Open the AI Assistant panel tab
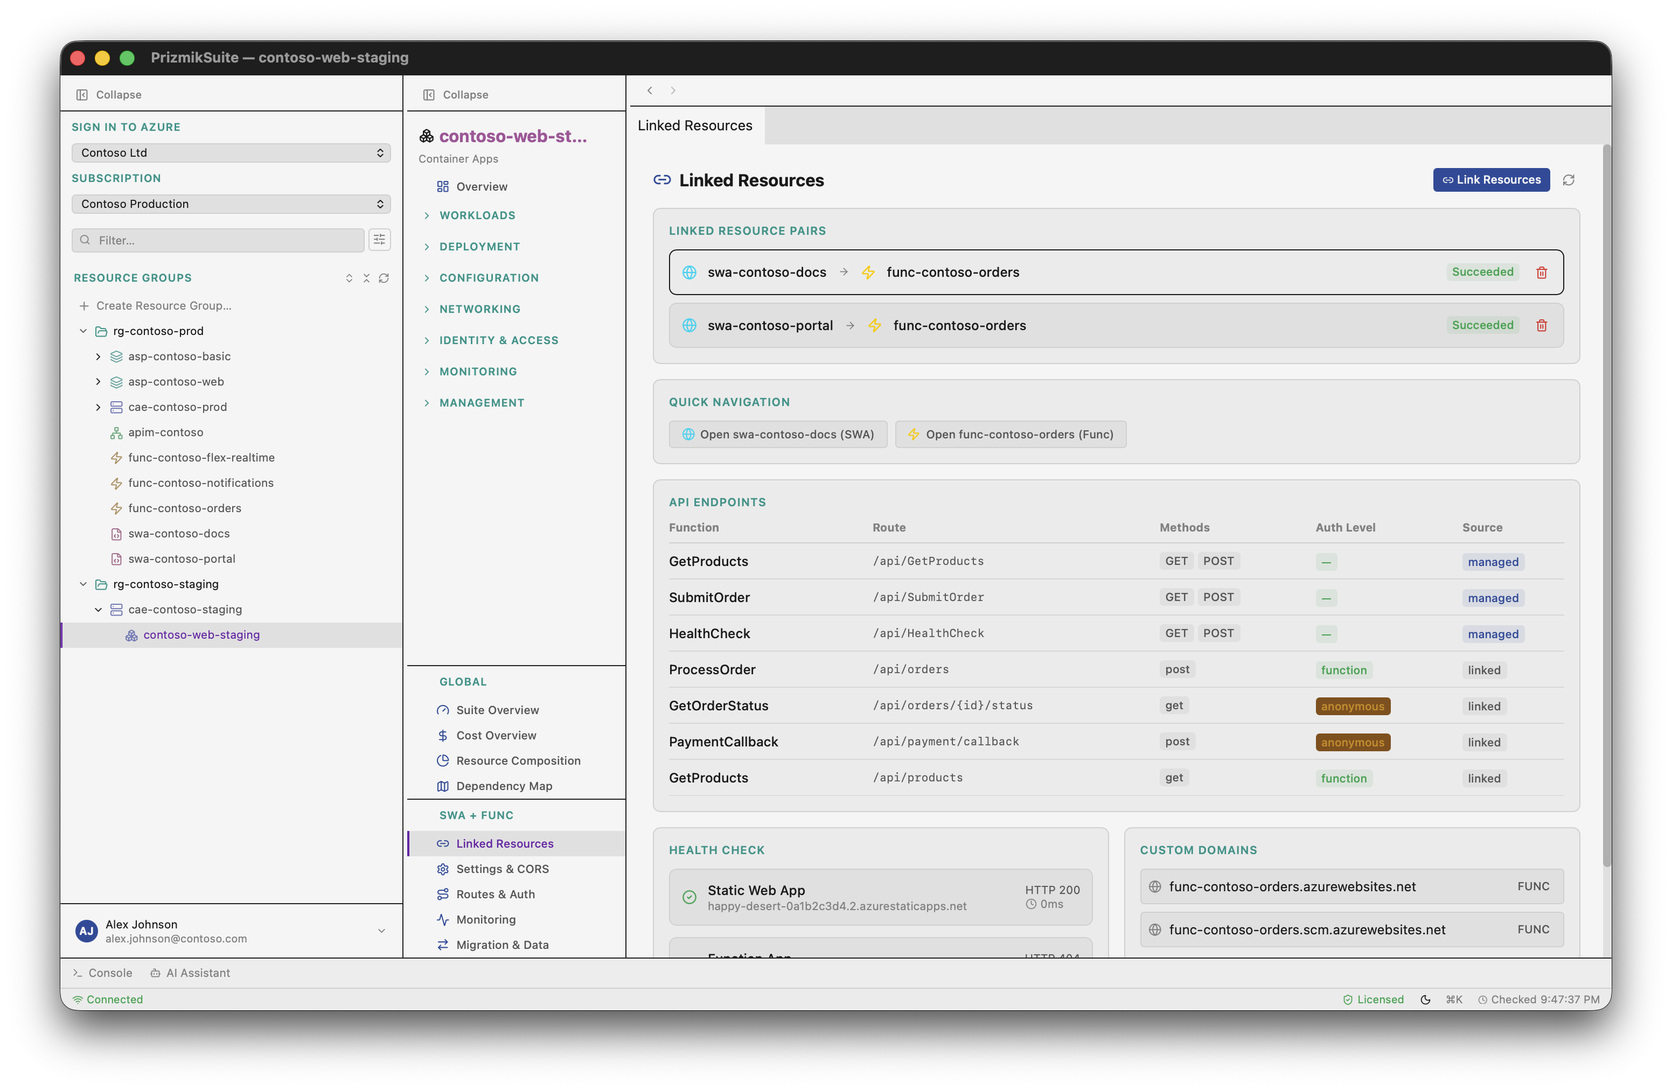Viewport: 1672px width, 1090px height. (190, 973)
